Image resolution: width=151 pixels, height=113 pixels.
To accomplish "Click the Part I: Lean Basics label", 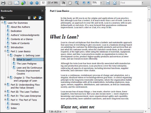I will 21,51.
